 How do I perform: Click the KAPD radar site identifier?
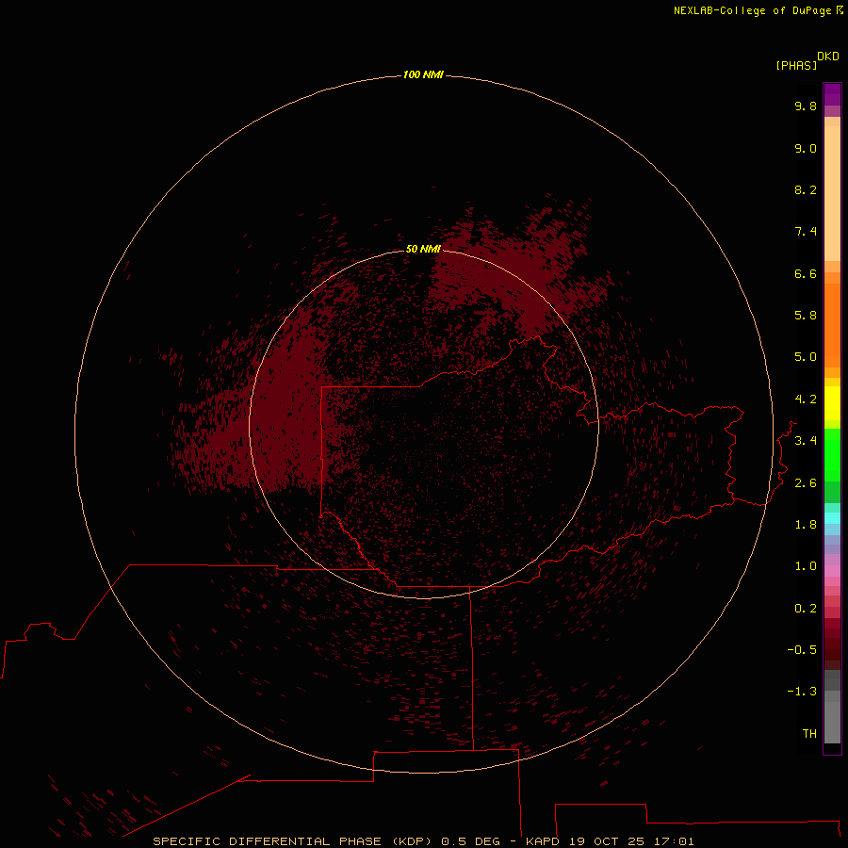coord(543,841)
